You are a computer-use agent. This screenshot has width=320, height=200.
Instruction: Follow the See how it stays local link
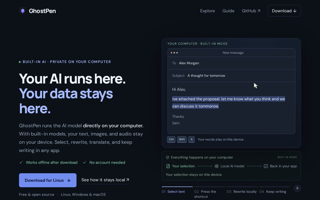tap(105, 180)
